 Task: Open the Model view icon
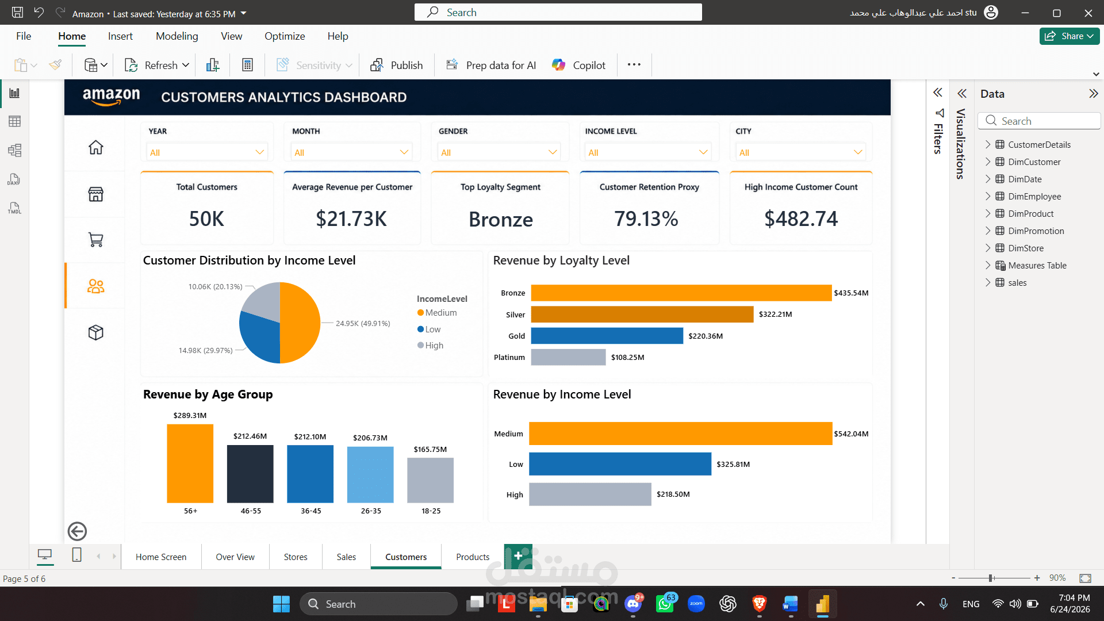pyautogui.click(x=14, y=151)
